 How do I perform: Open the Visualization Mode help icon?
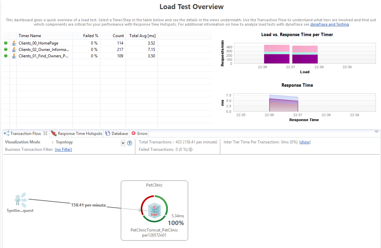129,143
